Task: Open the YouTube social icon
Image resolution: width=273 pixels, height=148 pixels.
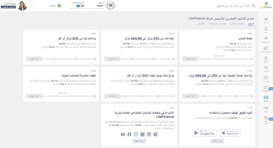Action: 123,134
